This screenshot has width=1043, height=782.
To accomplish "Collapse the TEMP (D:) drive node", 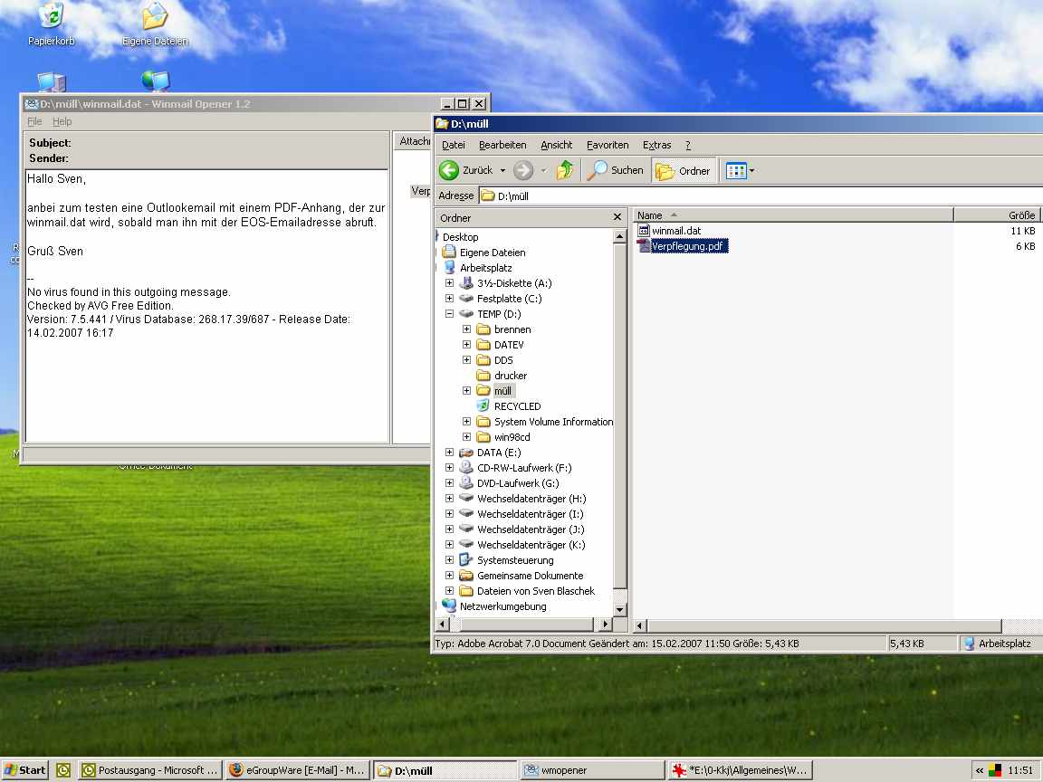I will click(450, 314).
